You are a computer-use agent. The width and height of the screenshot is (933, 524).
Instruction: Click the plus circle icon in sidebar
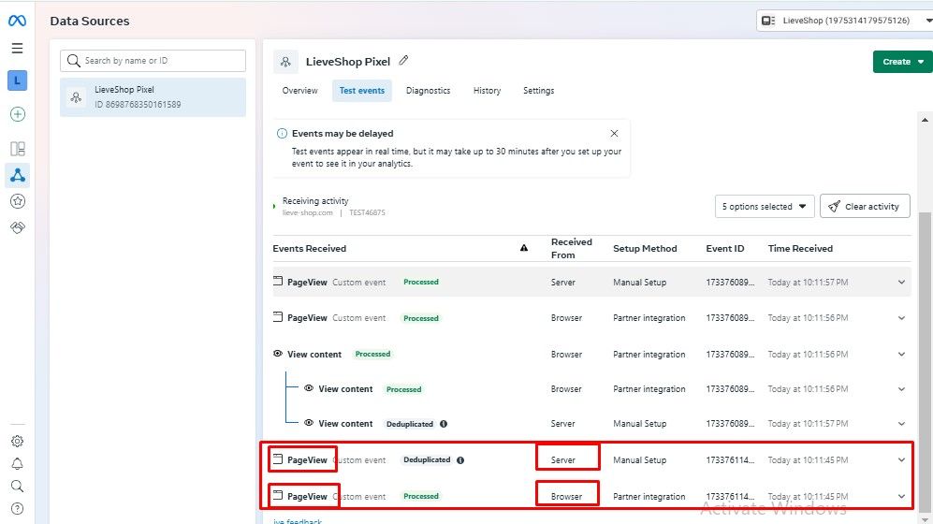tap(17, 114)
